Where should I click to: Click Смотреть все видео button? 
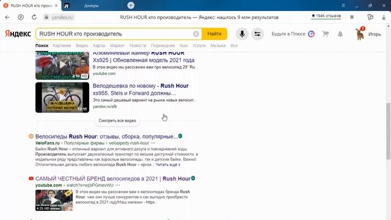tap(117, 121)
